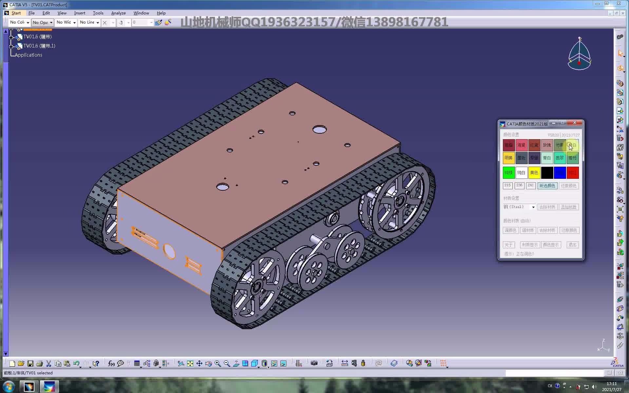Pick the 纯白 white color swatch
629x393 pixels.
tap(521, 173)
